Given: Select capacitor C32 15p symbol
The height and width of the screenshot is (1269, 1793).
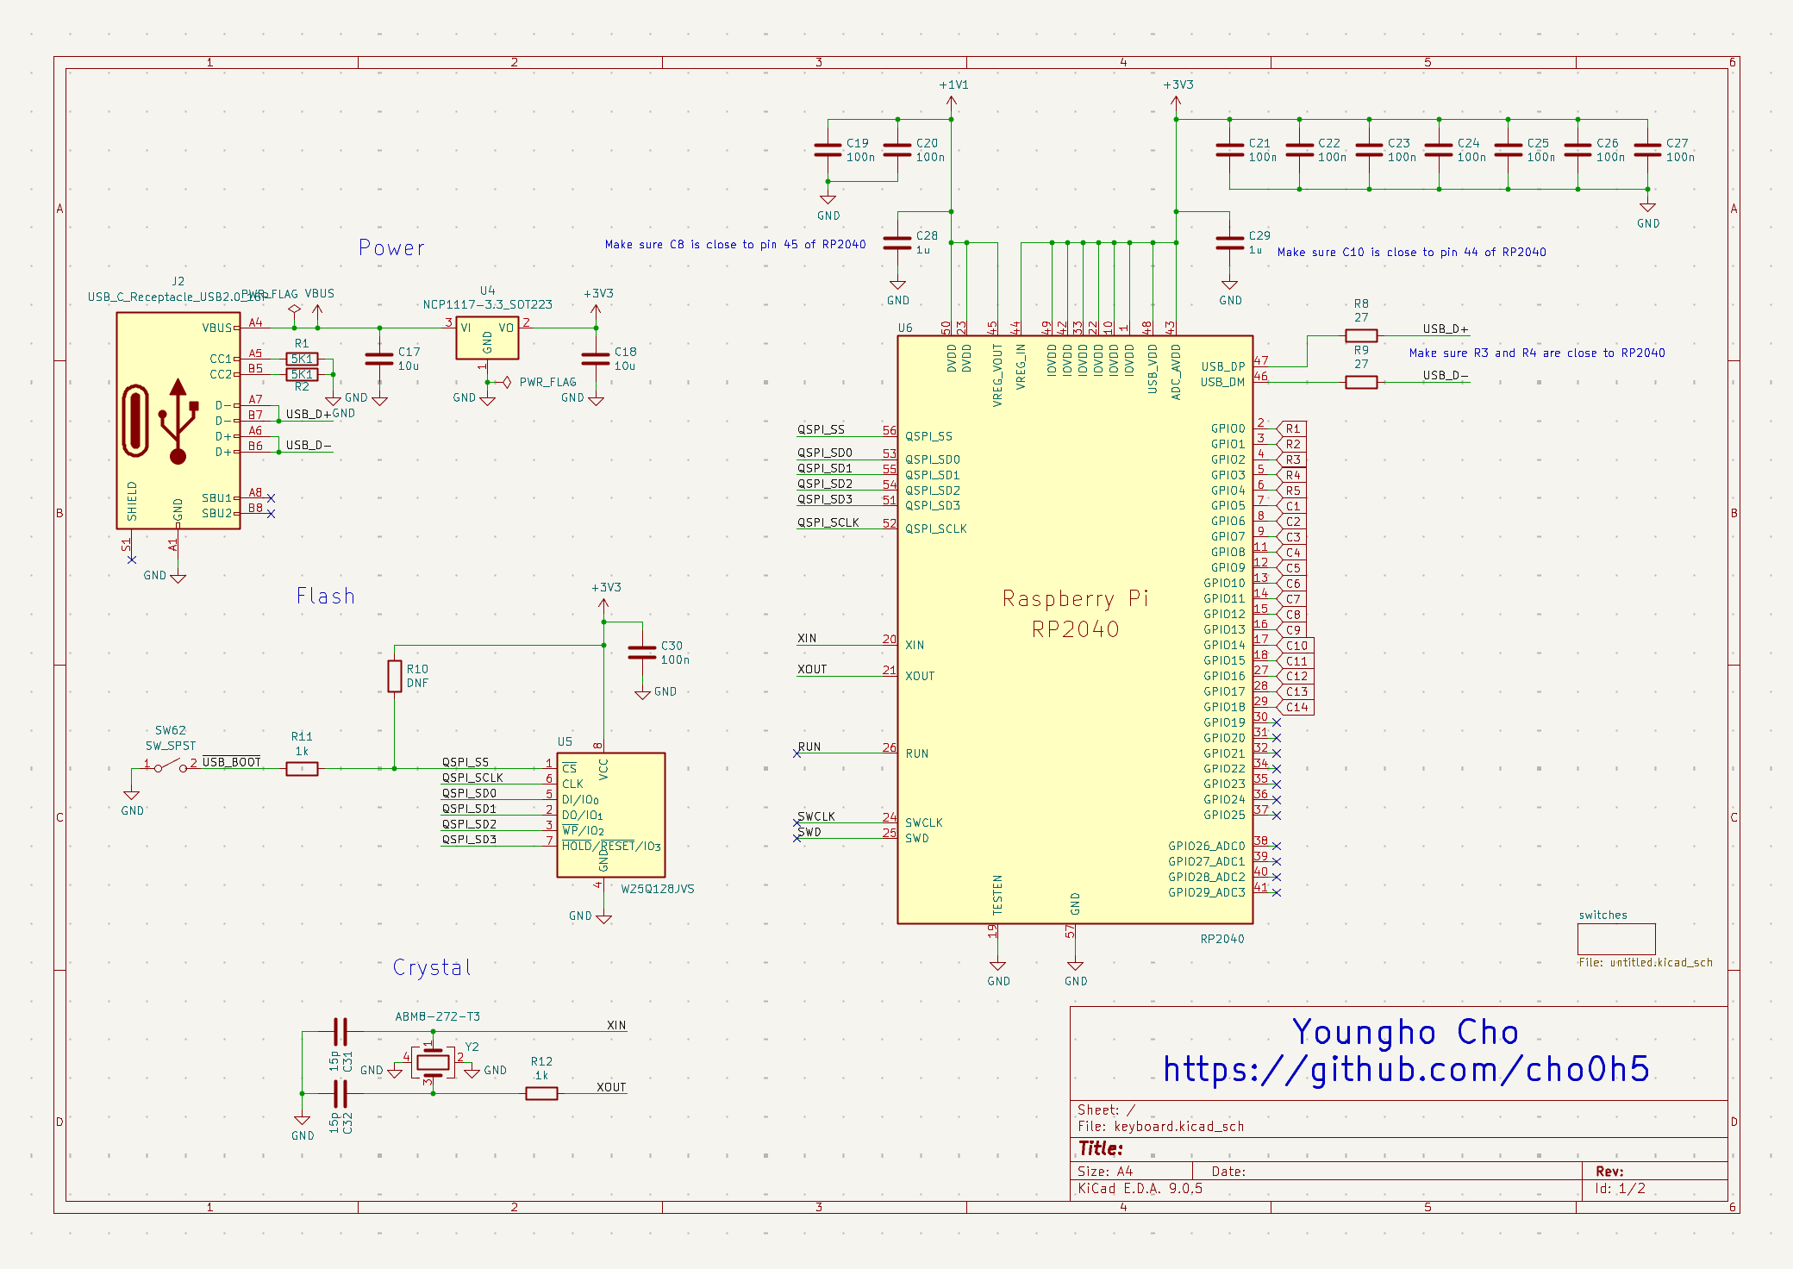Looking at the screenshot, I should [340, 1093].
